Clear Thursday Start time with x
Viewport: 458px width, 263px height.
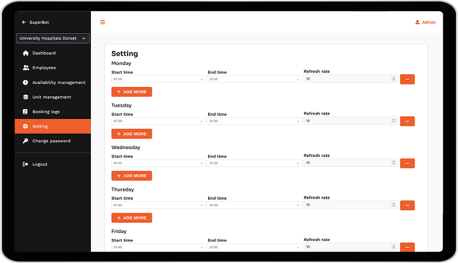tap(201, 205)
